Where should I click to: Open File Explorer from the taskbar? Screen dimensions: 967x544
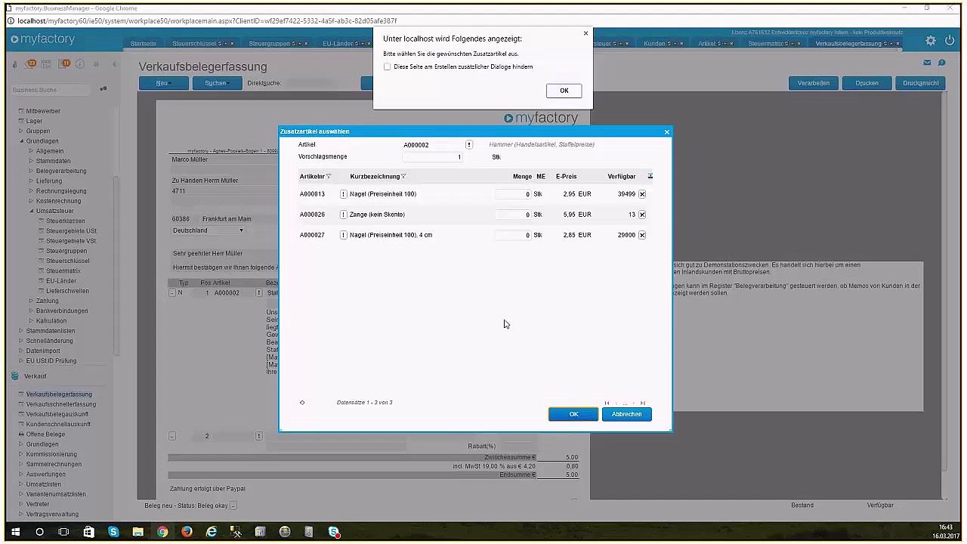pyautogui.click(x=137, y=532)
